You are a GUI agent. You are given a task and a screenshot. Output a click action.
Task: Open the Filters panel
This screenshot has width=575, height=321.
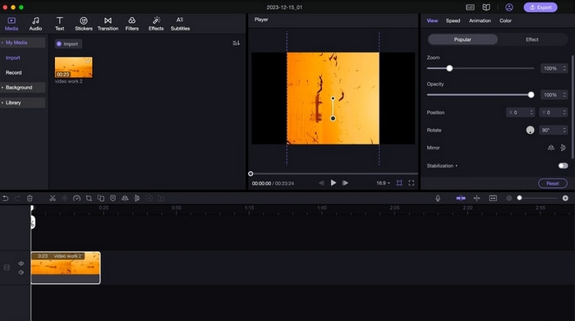click(x=132, y=24)
